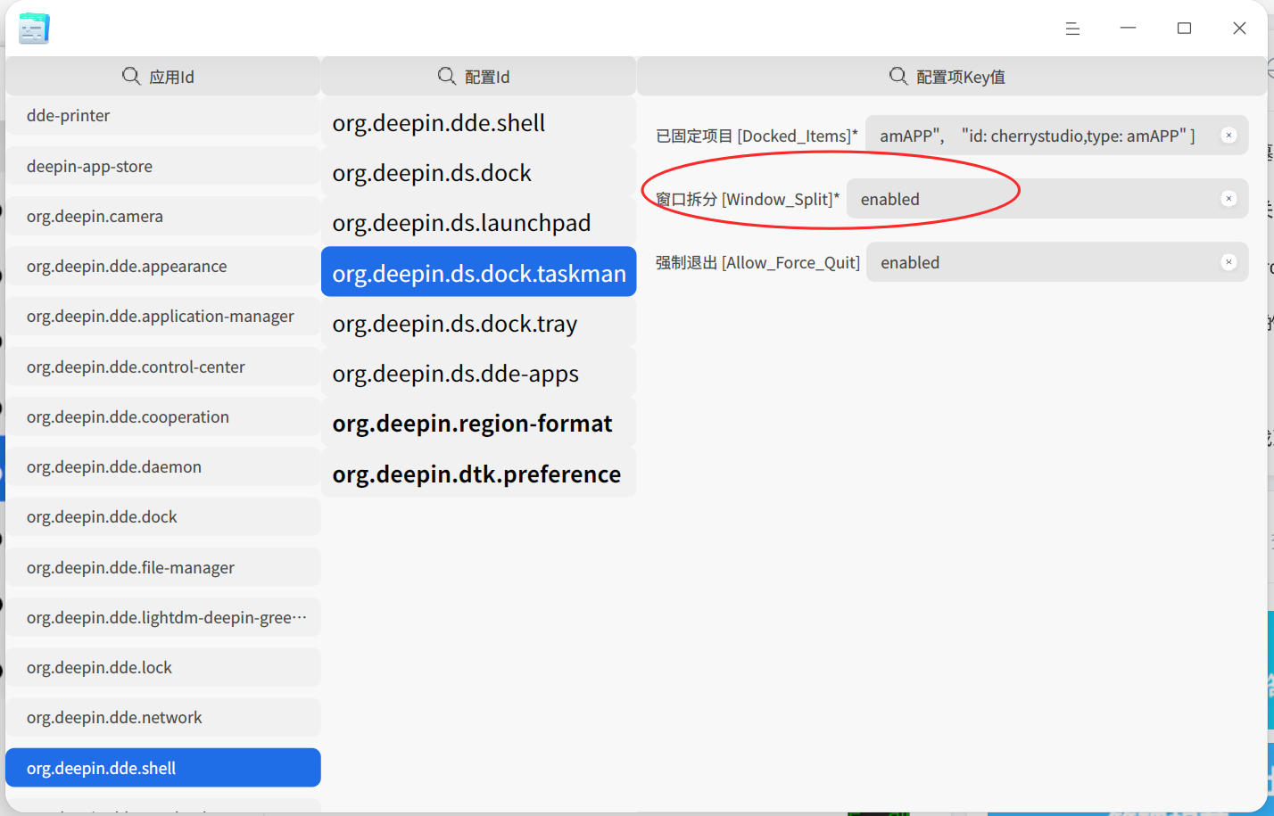This screenshot has height=816, width=1274.
Task: Clear the Allow_Force_Quit value with its reset icon
Action: point(1228,262)
